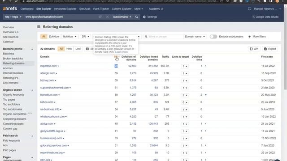
Task: Open Keywords Explorer
Action: pos(65,9)
